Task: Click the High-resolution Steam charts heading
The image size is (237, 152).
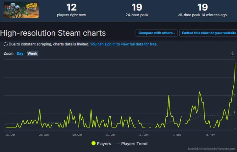Action: (53, 33)
